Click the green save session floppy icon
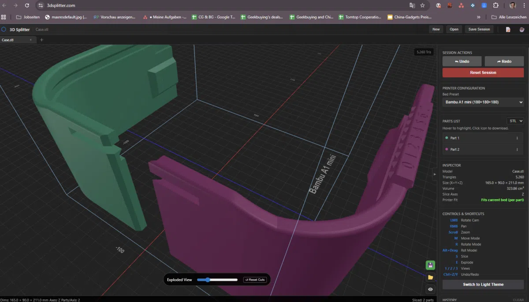The height and width of the screenshot is (302, 529). click(430, 265)
